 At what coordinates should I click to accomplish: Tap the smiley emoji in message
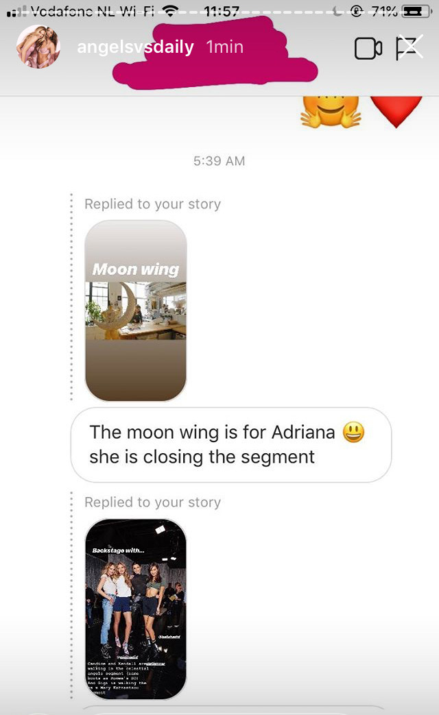[354, 432]
